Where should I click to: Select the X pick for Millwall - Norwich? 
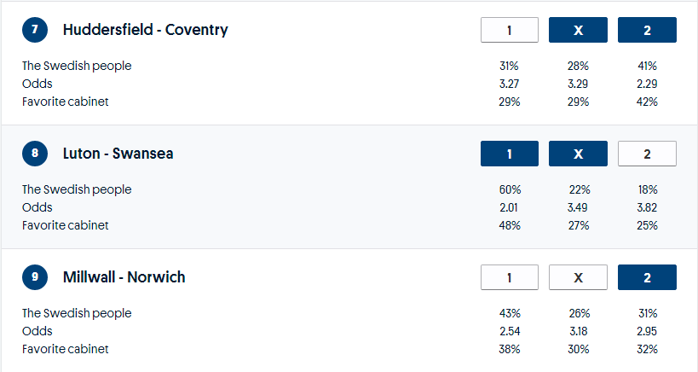click(578, 277)
